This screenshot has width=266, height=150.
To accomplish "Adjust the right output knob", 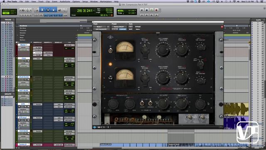I will pos(182,104).
